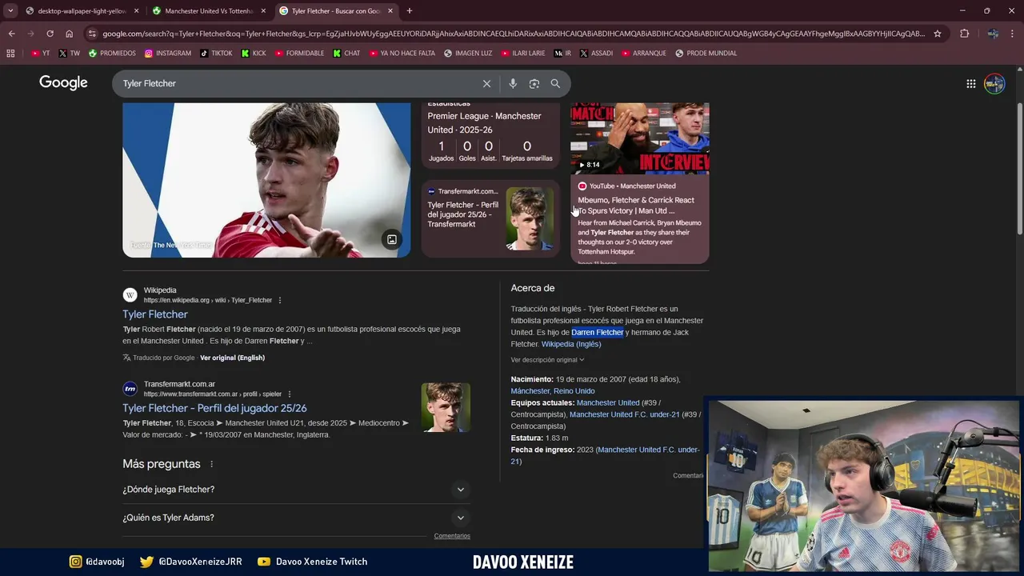Open the TW bookmark
Image resolution: width=1024 pixels, height=576 pixels.
(69, 53)
